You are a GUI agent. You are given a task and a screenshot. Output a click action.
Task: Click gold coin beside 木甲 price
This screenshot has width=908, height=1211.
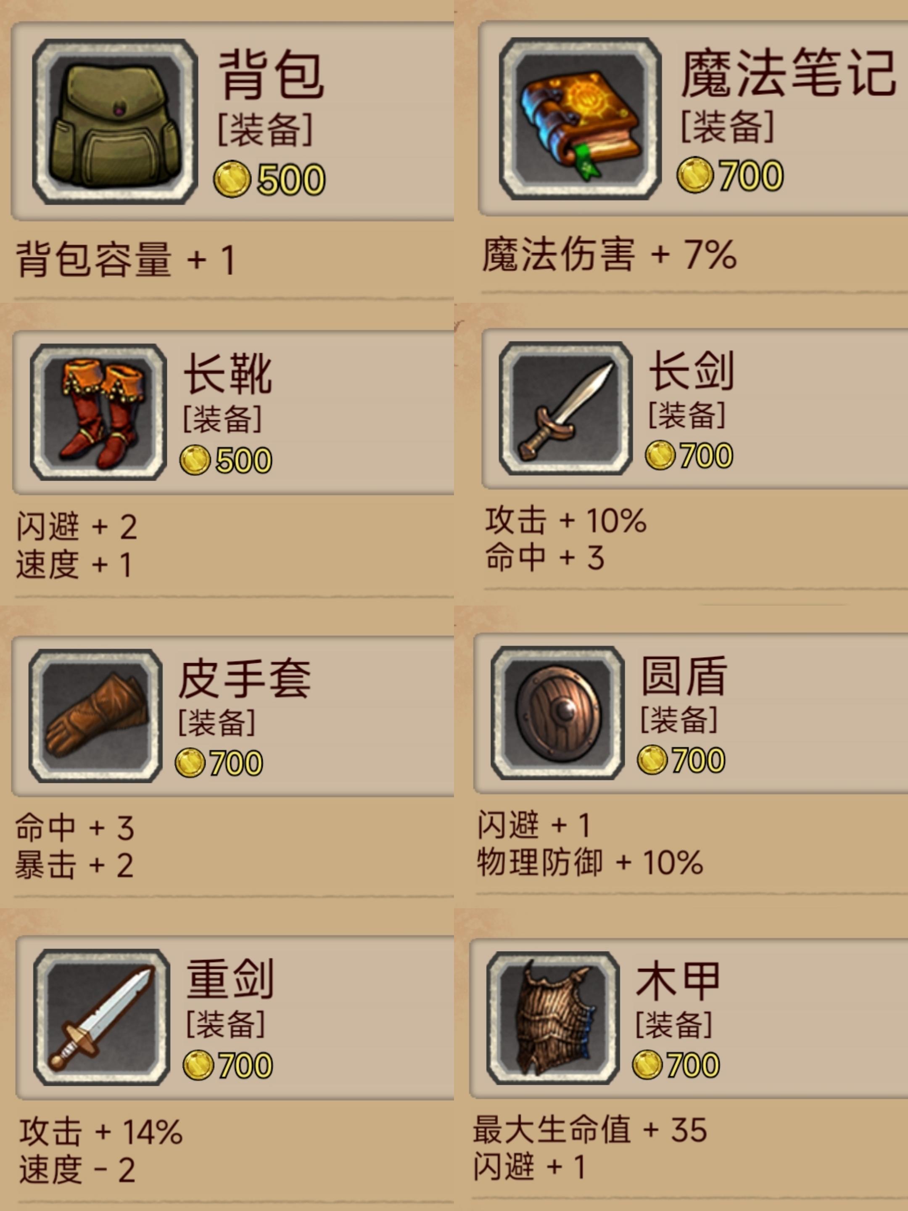(647, 1065)
